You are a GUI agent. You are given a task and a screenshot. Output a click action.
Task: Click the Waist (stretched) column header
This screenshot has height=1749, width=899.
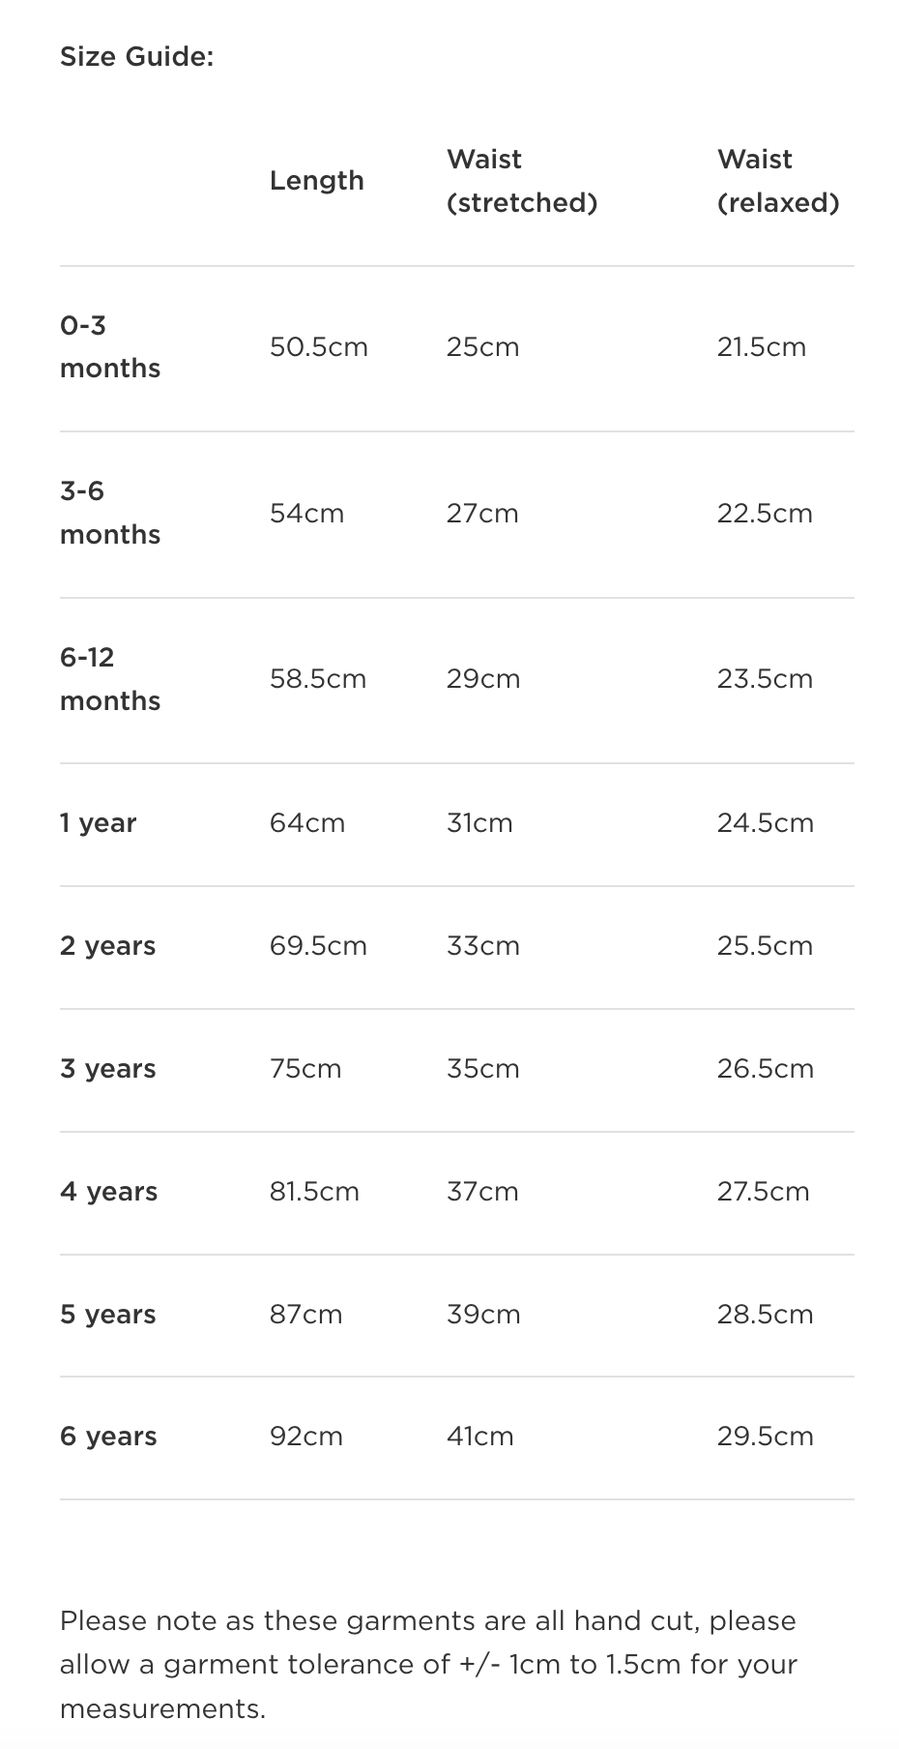[521, 181]
